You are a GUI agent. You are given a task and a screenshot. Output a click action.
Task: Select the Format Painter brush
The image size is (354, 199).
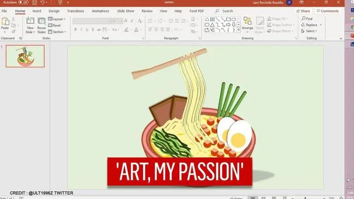tap(13, 31)
